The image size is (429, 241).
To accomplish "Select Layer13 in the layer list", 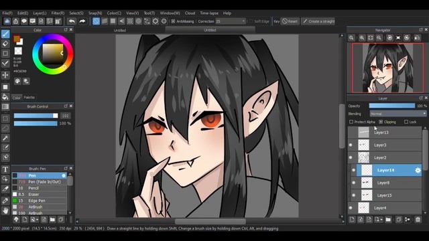I will click(x=385, y=133).
